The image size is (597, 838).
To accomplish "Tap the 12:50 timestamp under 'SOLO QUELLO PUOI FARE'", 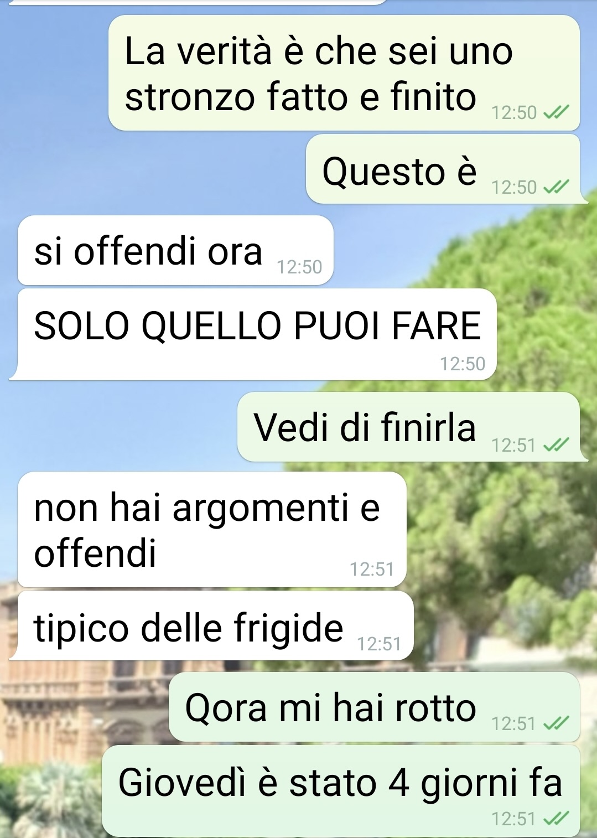I will coord(463,364).
